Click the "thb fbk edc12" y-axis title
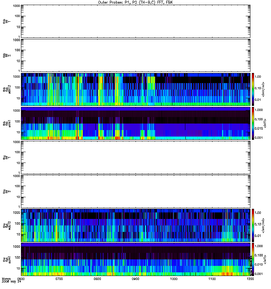The width and height of the screenshot is (271, 289). [7, 89]
